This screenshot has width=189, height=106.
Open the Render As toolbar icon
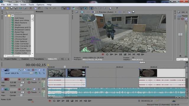(x=20, y=8)
